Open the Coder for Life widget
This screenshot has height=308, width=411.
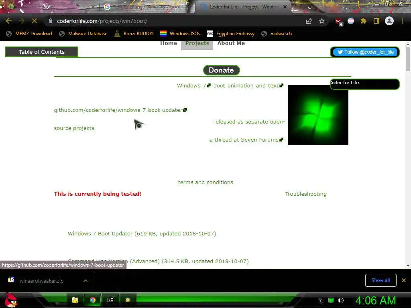[364, 84]
